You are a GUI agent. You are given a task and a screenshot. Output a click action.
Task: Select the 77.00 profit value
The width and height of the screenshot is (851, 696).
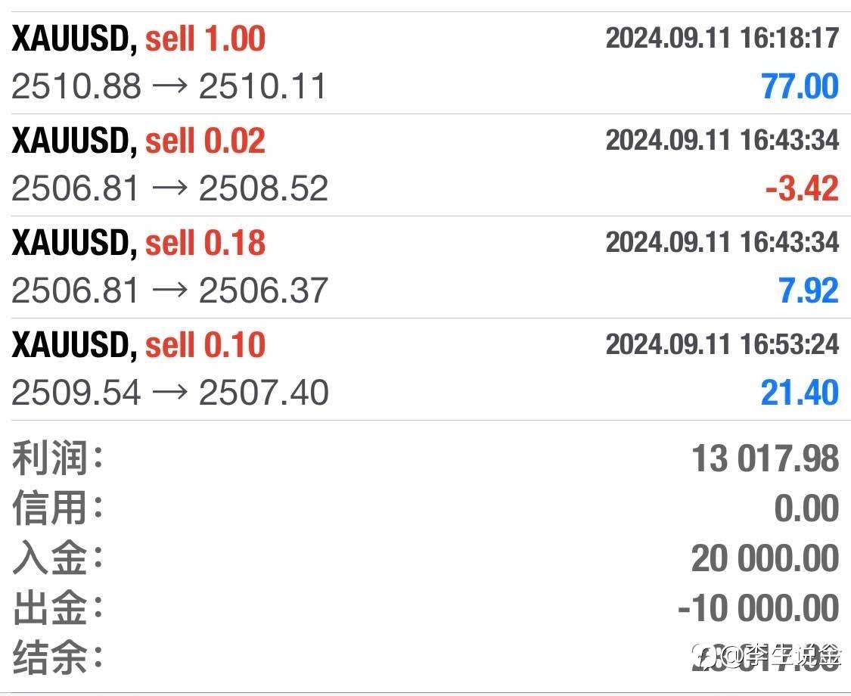click(x=800, y=87)
